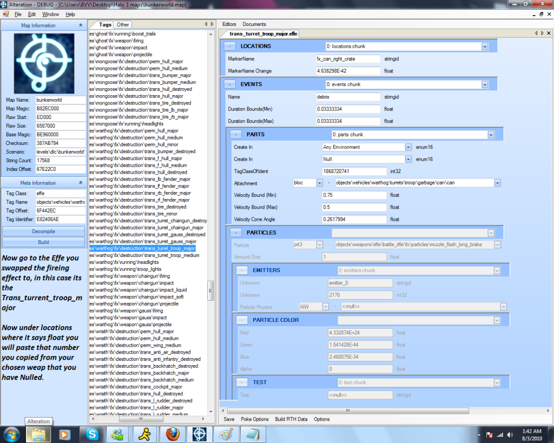The width and height of the screenshot is (554, 443).
Task: Click the Alteration app icon in menu bar
Action: coord(6,14)
